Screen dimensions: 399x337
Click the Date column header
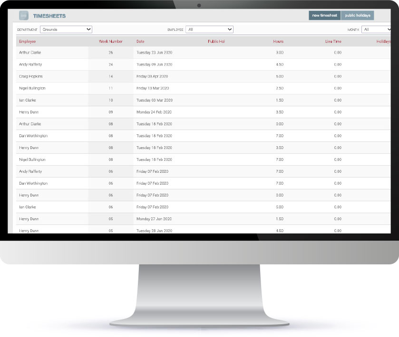click(x=140, y=41)
